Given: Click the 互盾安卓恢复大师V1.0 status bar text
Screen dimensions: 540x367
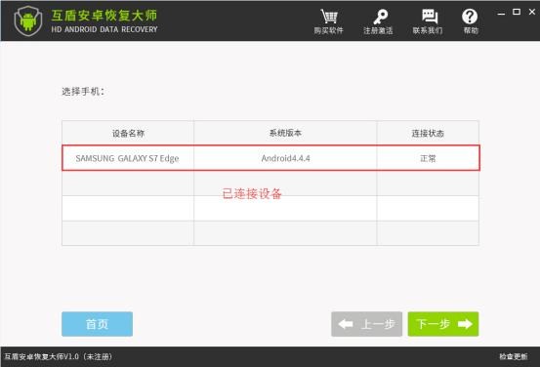Looking at the screenshot, I should tap(59, 356).
